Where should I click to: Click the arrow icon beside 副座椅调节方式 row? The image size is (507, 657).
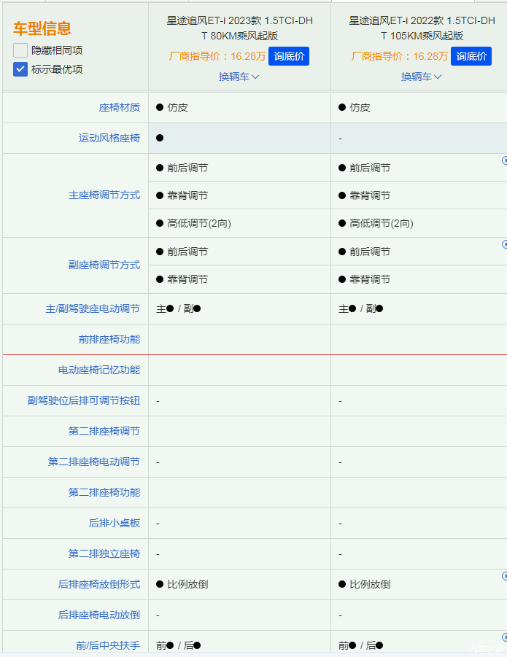(505, 244)
